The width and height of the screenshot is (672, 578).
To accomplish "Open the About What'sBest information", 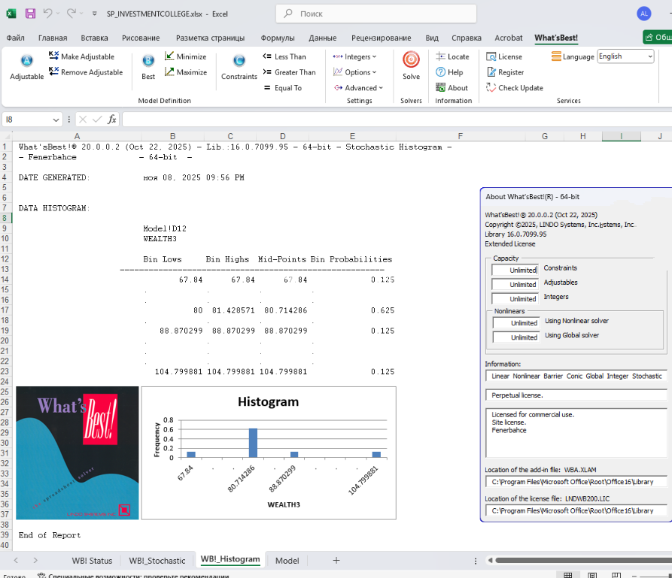I will pyautogui.click(x=452, y=88).
